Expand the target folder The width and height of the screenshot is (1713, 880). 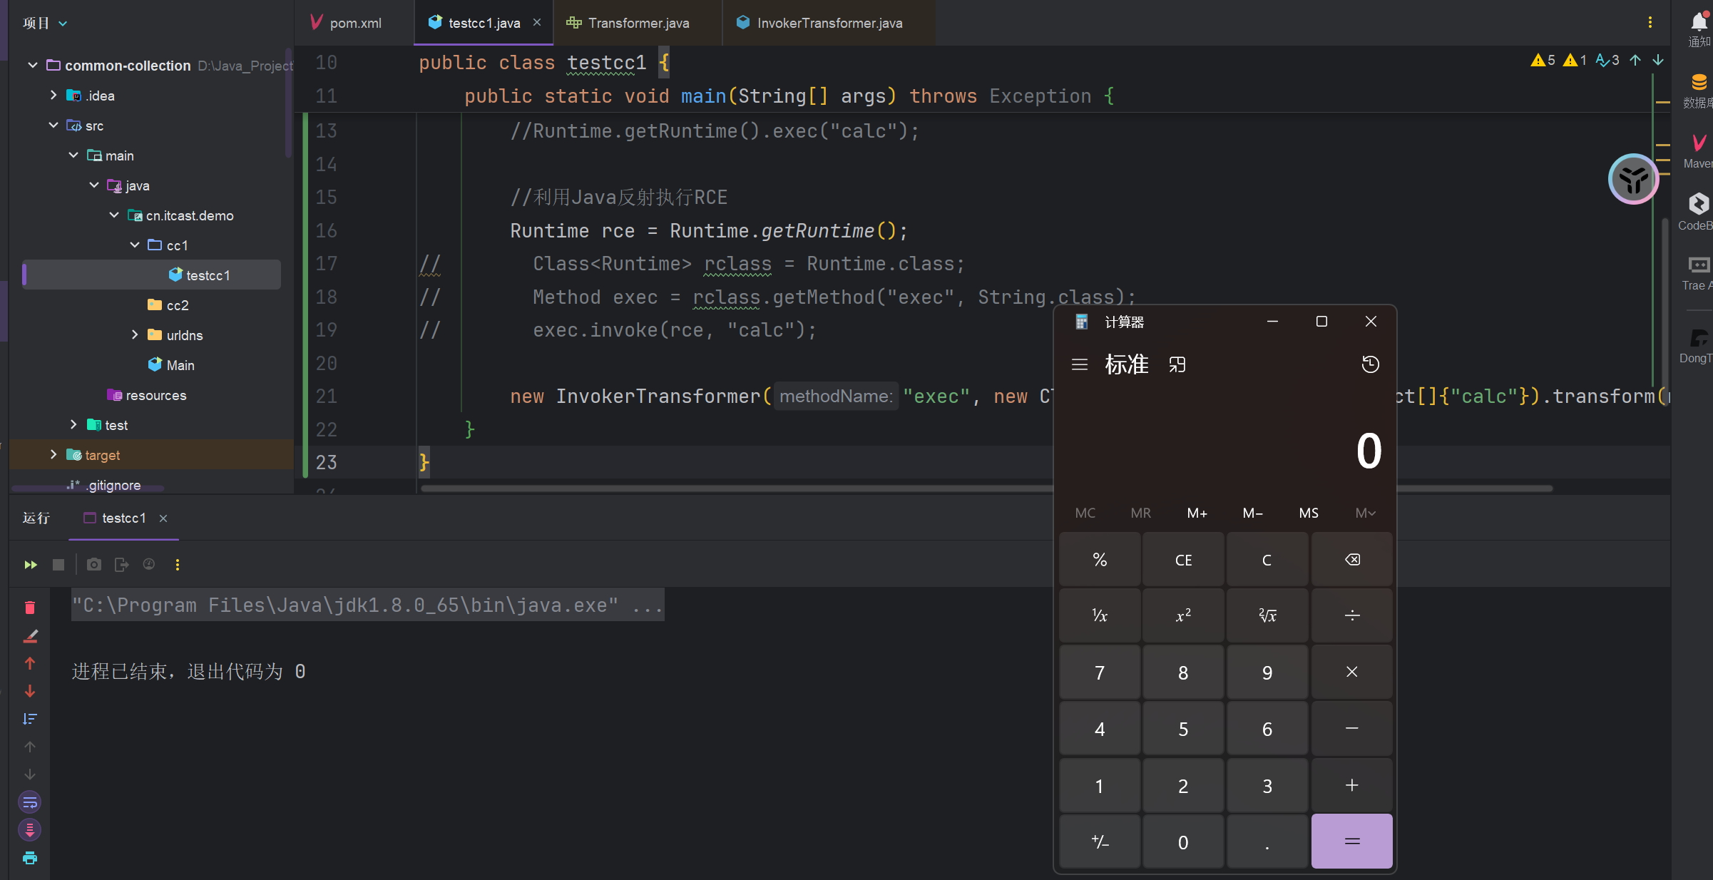[x=53, y=455]
